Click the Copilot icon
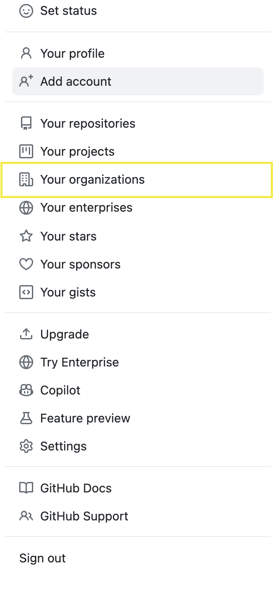The image size is (276, 614). 26,390
